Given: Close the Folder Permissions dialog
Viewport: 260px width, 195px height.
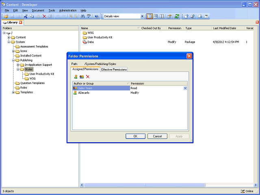Looking at the screenshot, I should coord(189,56).
